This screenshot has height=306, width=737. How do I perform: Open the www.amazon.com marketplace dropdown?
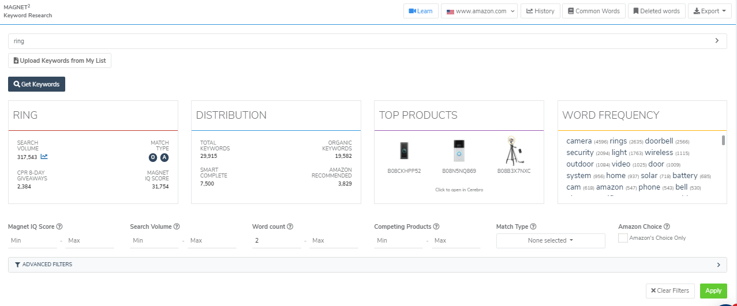pos(479,11)
